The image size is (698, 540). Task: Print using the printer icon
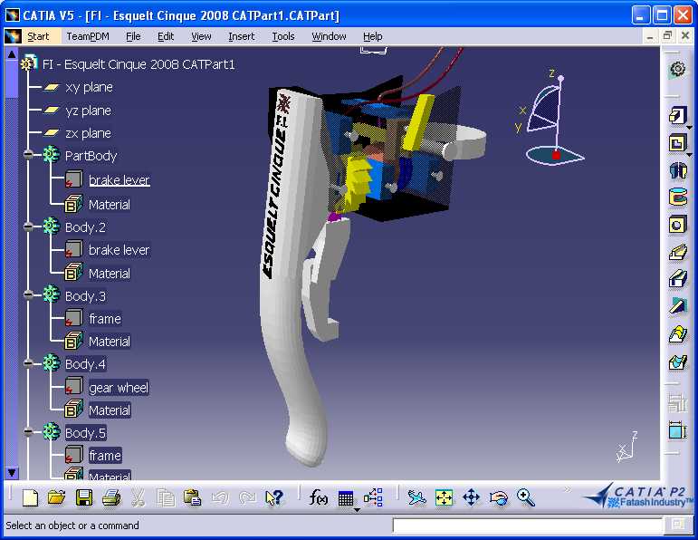click(111, 497)
